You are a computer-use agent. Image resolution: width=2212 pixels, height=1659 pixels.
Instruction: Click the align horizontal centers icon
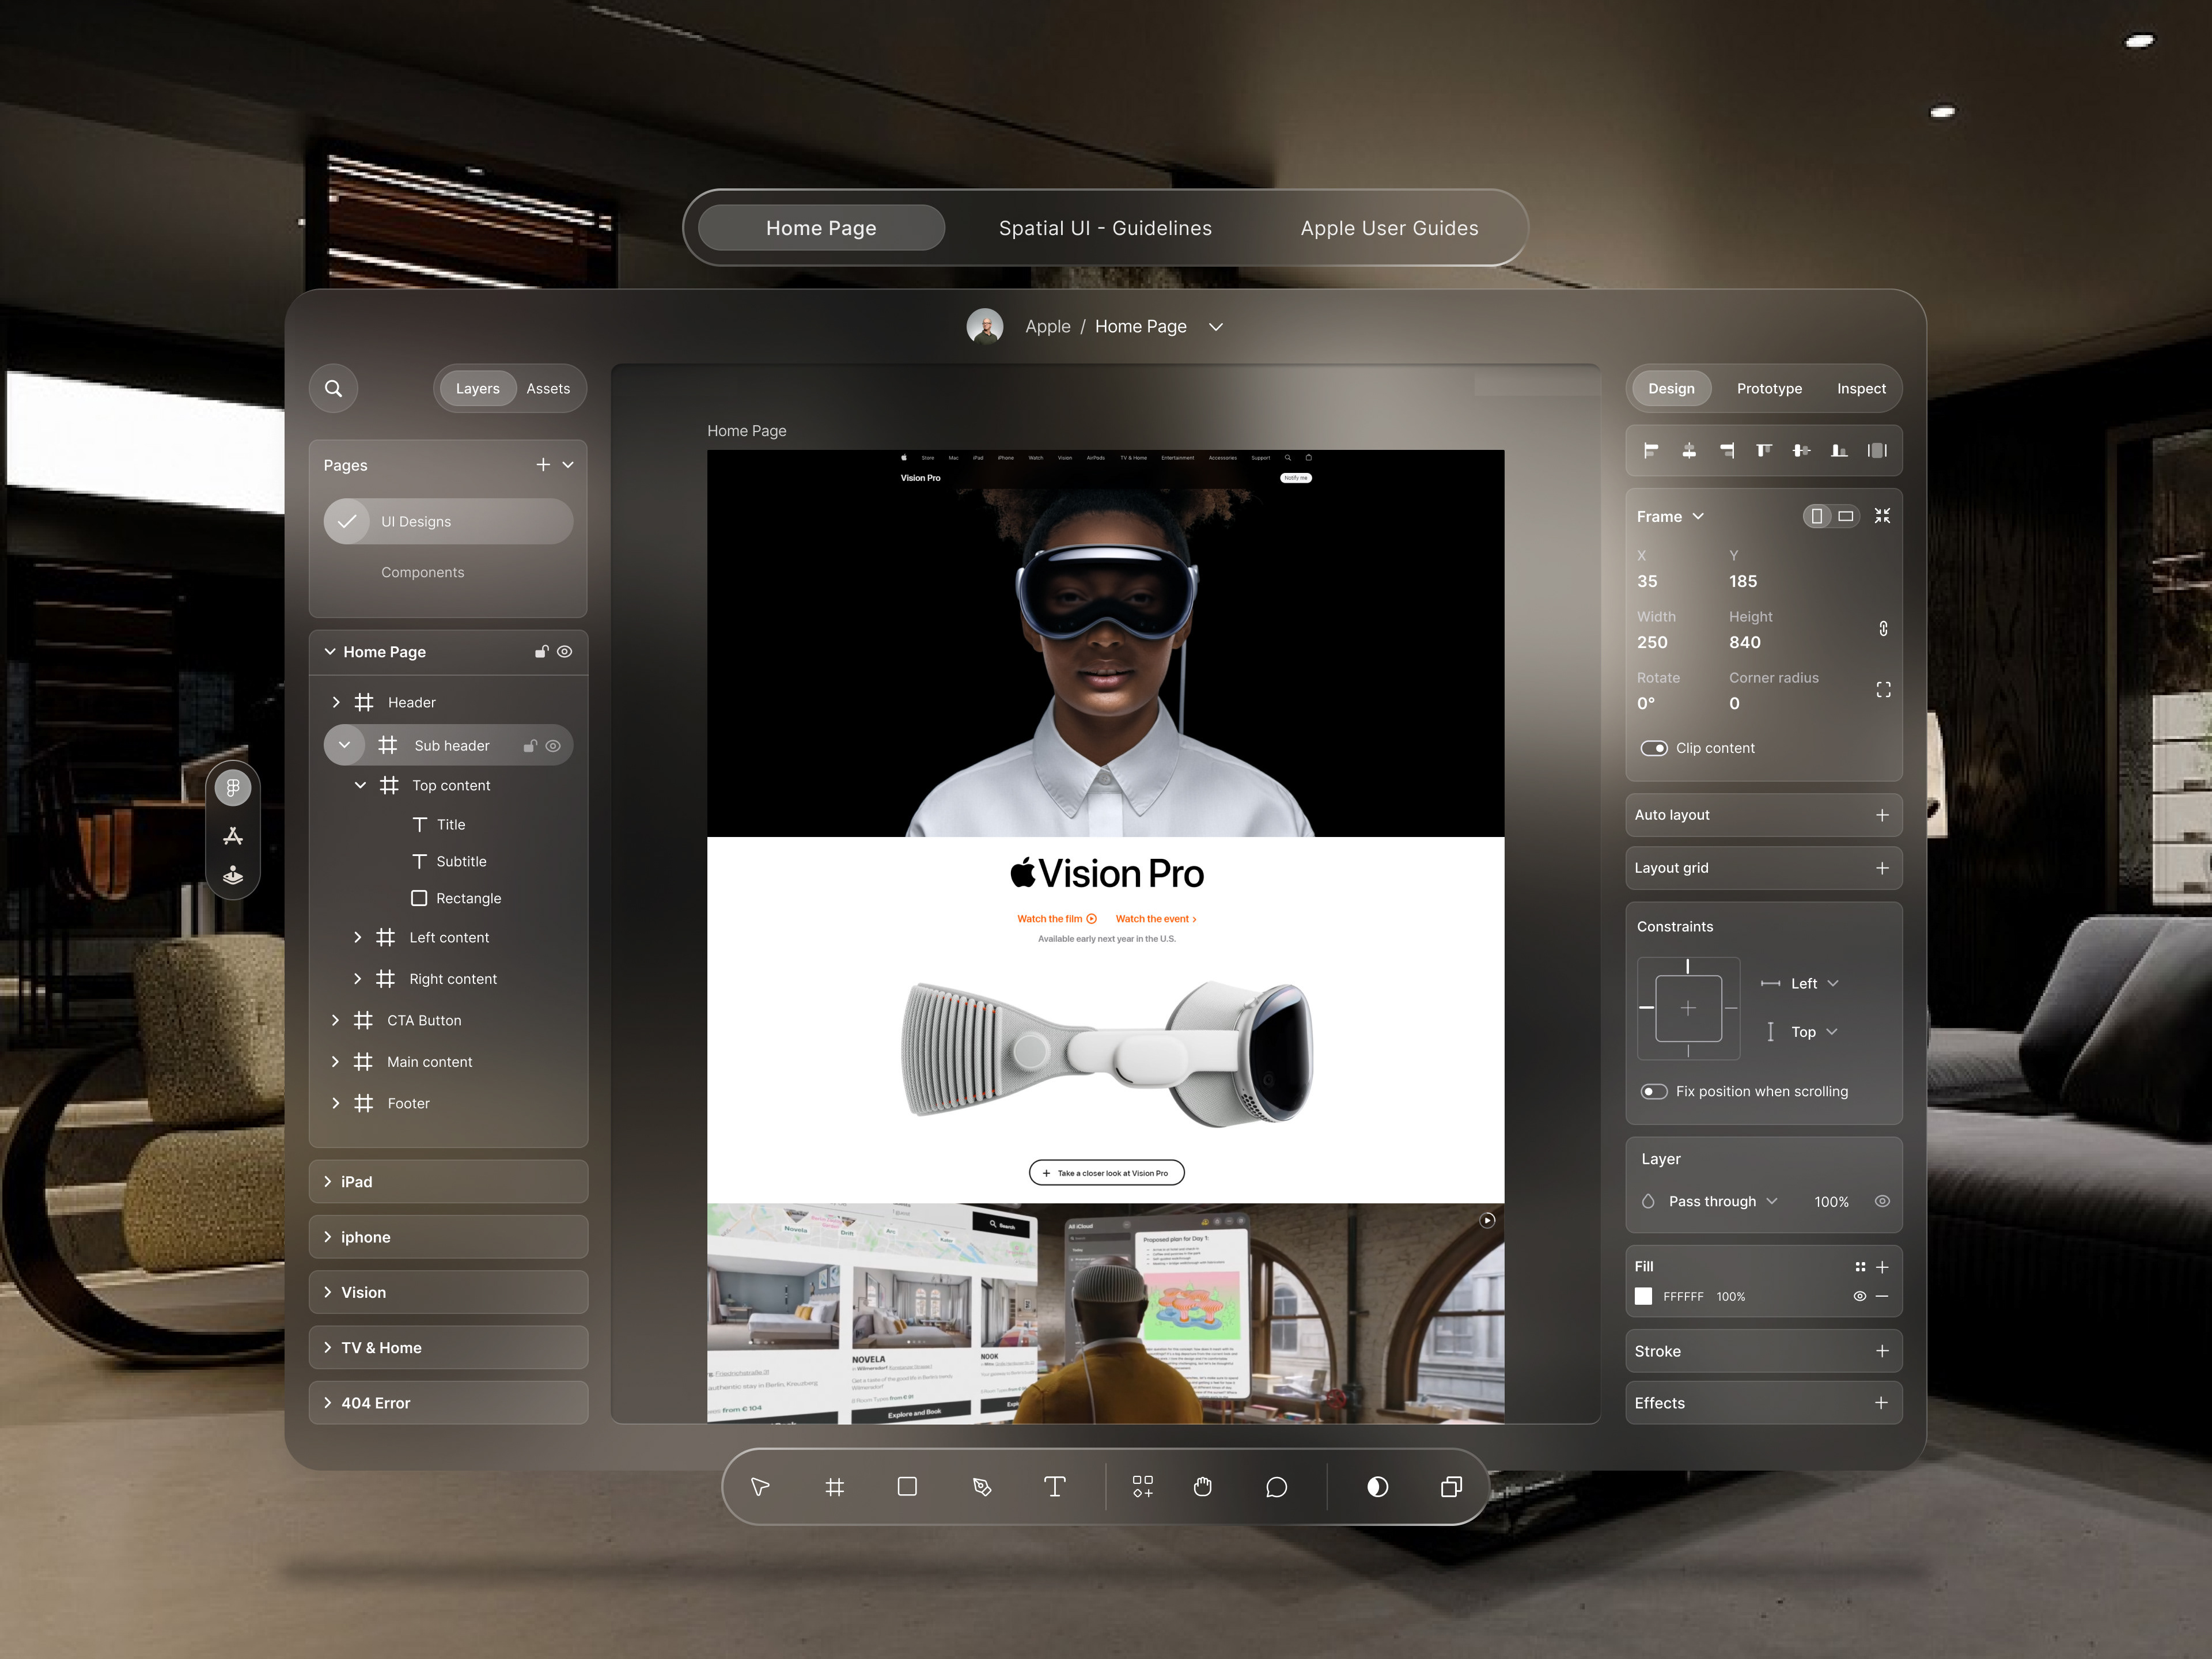[1689, 451]
